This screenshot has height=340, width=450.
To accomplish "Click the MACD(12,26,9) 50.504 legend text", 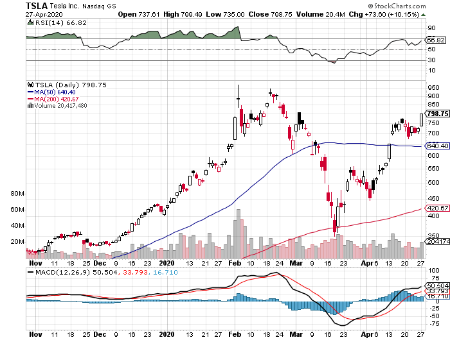I will point(76,272).
